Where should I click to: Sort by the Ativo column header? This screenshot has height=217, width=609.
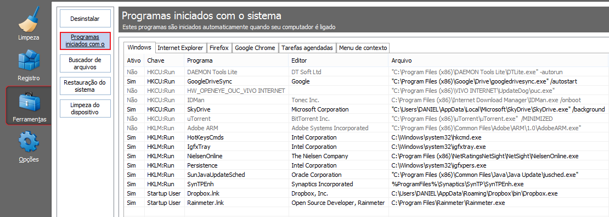[x=134, y=60]
